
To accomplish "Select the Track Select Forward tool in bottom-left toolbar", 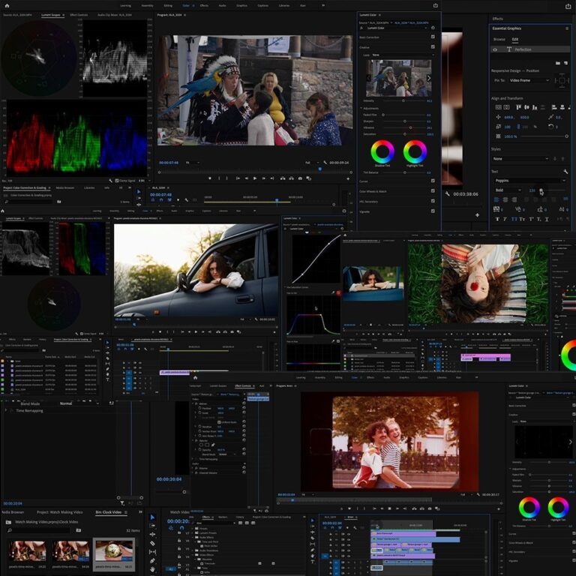I will 152,526.
